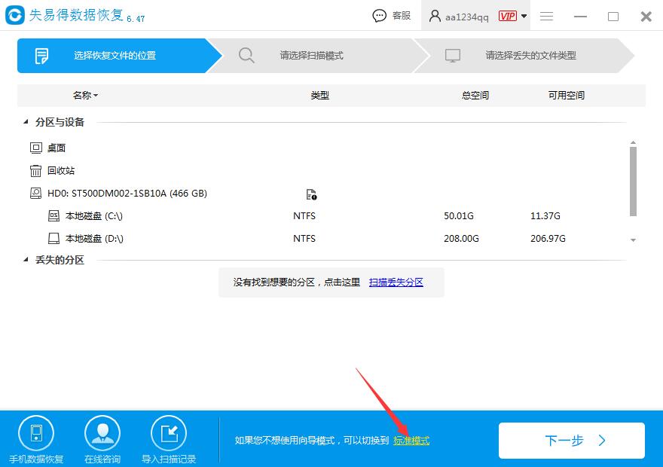Select the 本地磁盘 (D:\) partition row

92,239
